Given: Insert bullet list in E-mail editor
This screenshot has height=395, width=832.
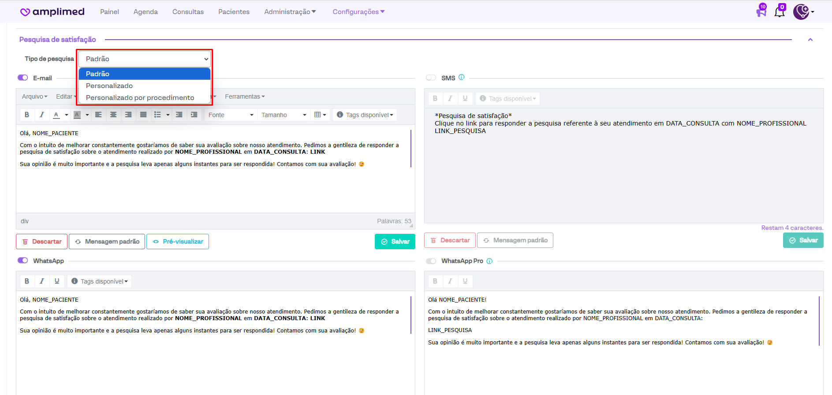Looking at the screenshot, I should 157,115.
